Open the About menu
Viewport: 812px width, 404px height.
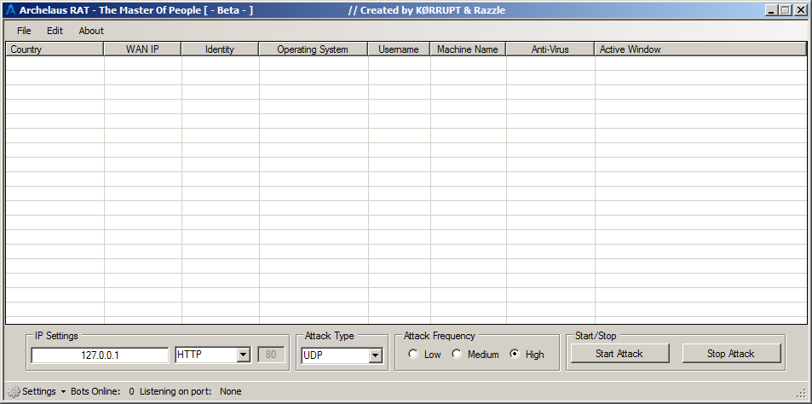91,31
